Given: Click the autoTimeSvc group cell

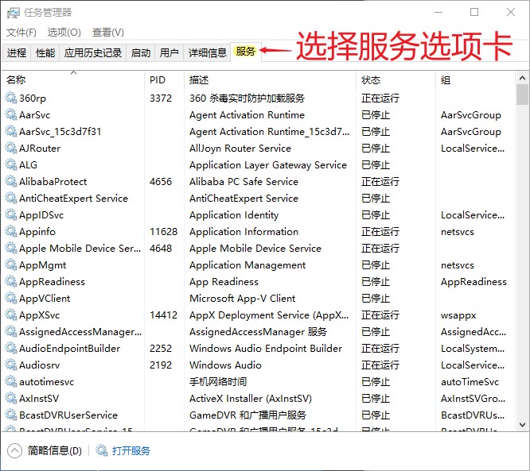Looking at the screenshot, I should point(470,381).
